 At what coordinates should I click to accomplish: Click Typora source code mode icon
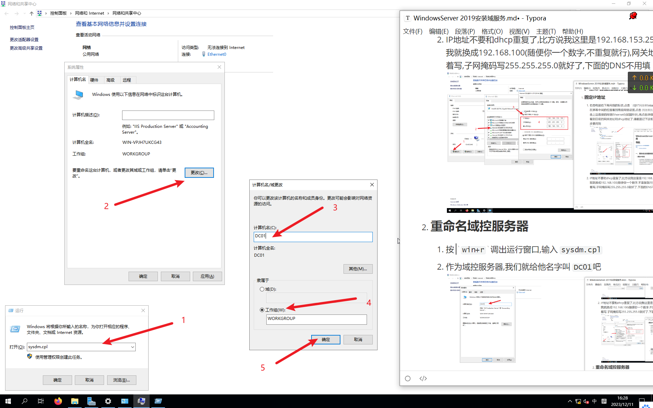coord(423,378)
